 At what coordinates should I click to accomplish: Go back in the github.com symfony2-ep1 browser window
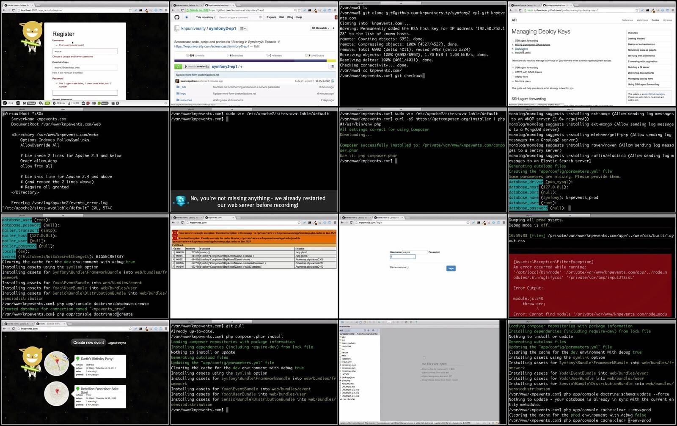(173, 10)
